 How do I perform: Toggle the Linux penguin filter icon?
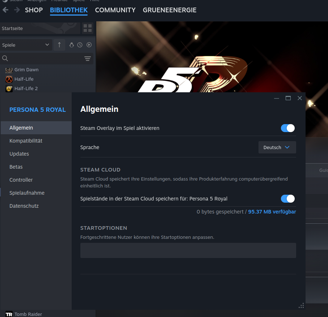(72, 45)
